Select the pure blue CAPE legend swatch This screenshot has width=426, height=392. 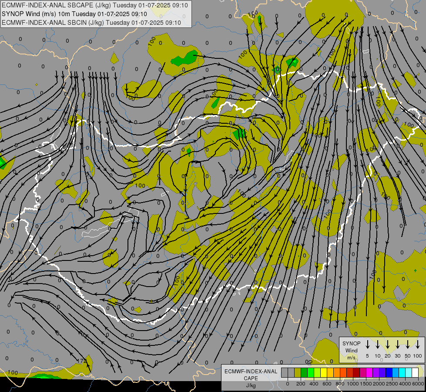pyautogui.click(x=389, y=373)
